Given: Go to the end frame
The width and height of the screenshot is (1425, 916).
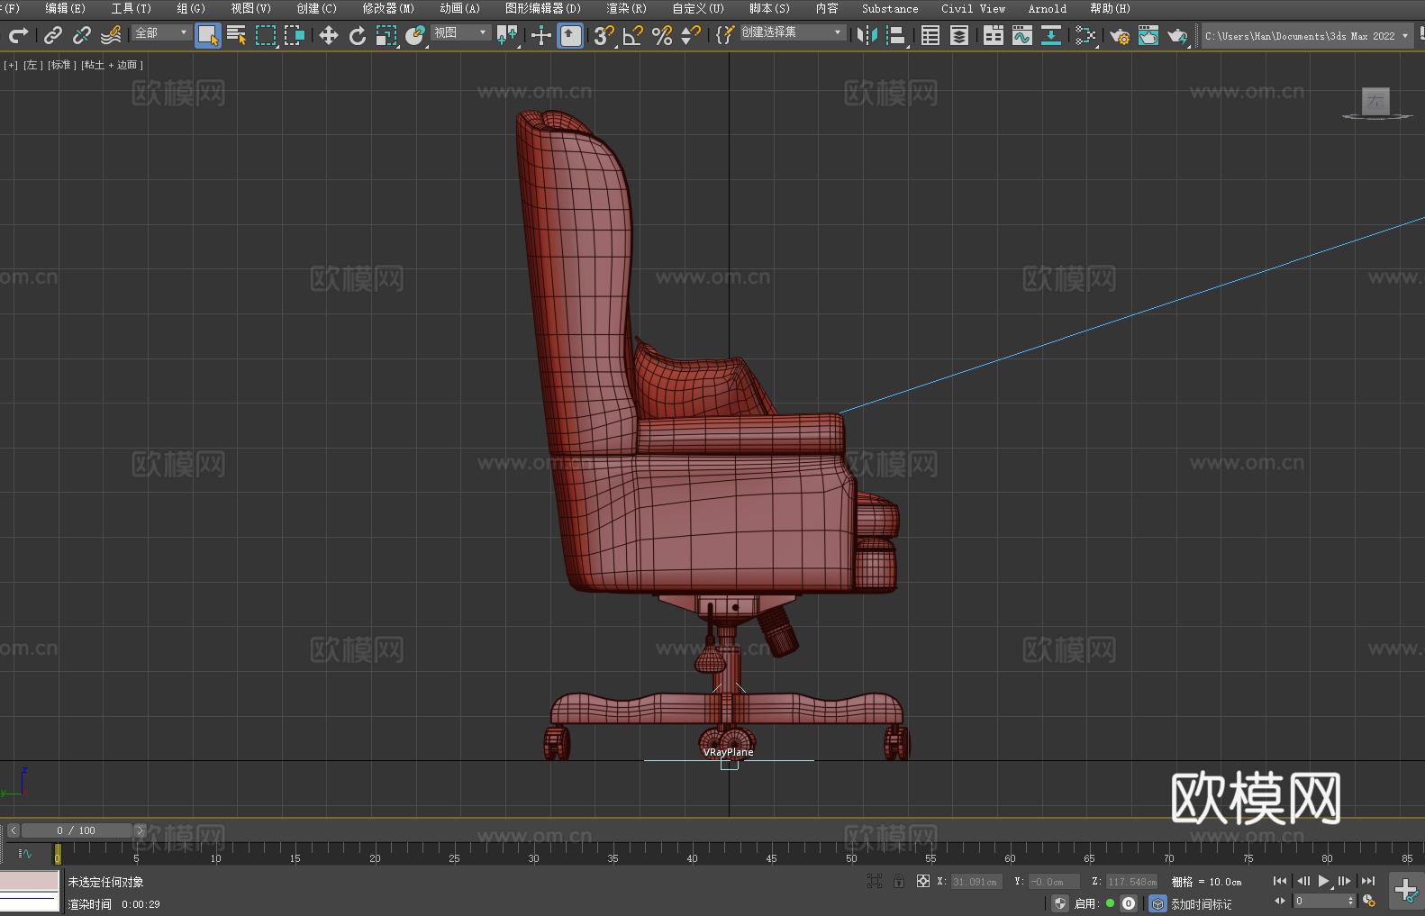Looking at the screenshot, I should pyautogui.click(x=1368, y=881).
